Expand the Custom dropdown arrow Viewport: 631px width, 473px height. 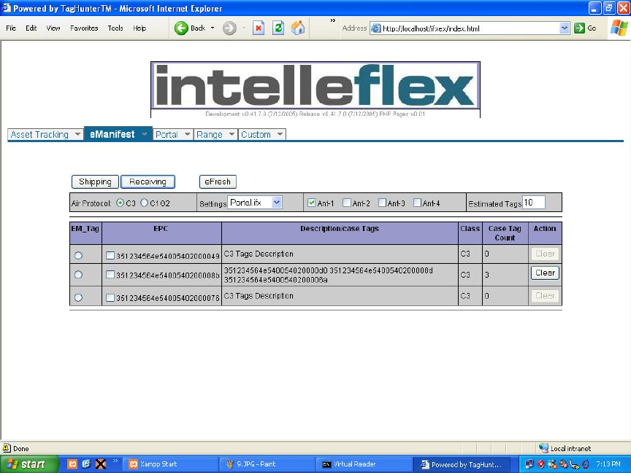coord(280,135)
